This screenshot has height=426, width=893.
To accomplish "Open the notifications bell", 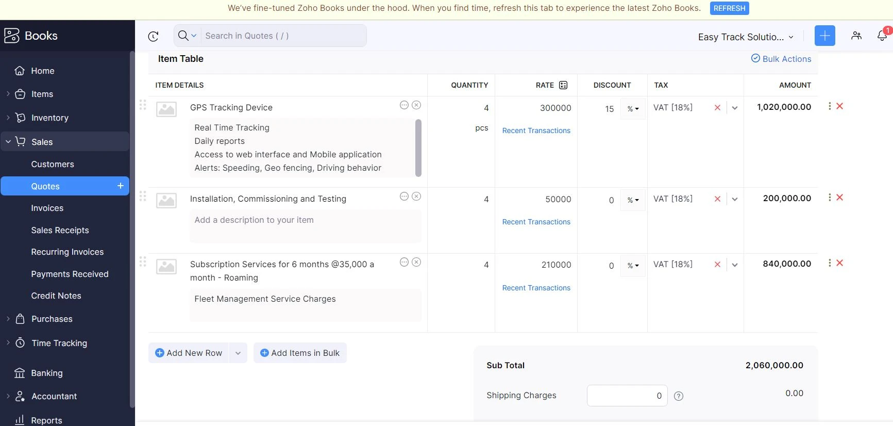I will [882, 36].
